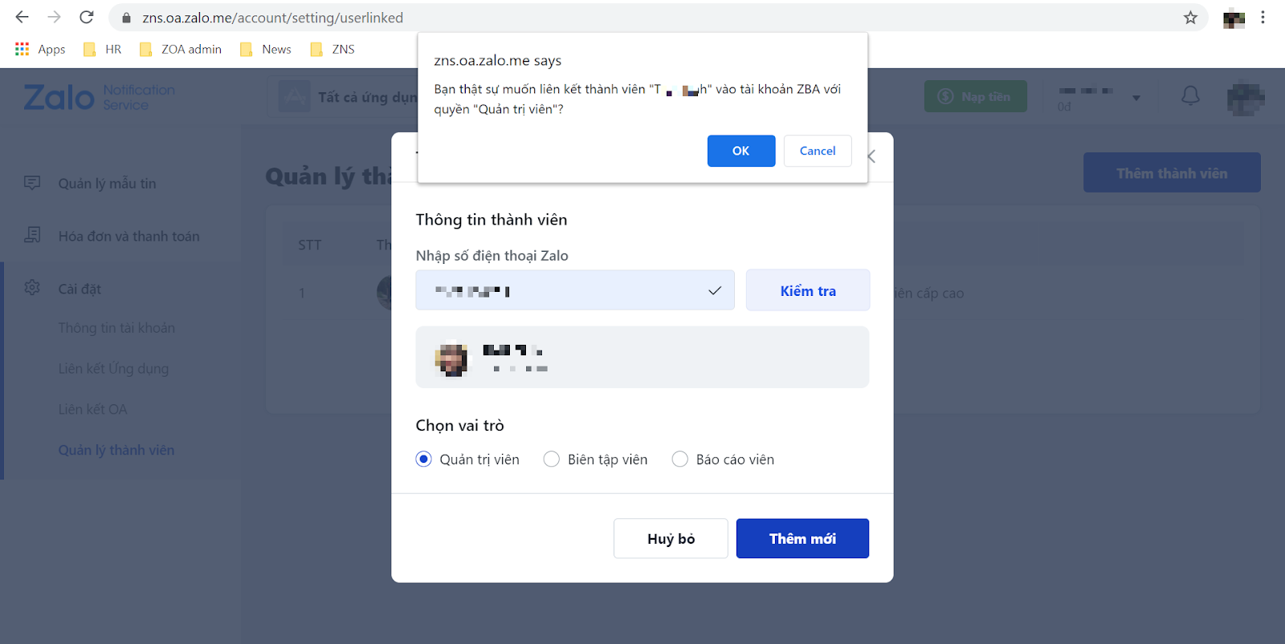The width and height of the screenshot is (1285, 644).
Task: Click the checkmark in phone field
Action: 715,291
